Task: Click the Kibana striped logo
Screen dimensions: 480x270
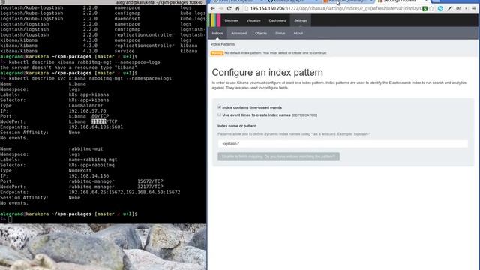Action: tap(214, 20)
